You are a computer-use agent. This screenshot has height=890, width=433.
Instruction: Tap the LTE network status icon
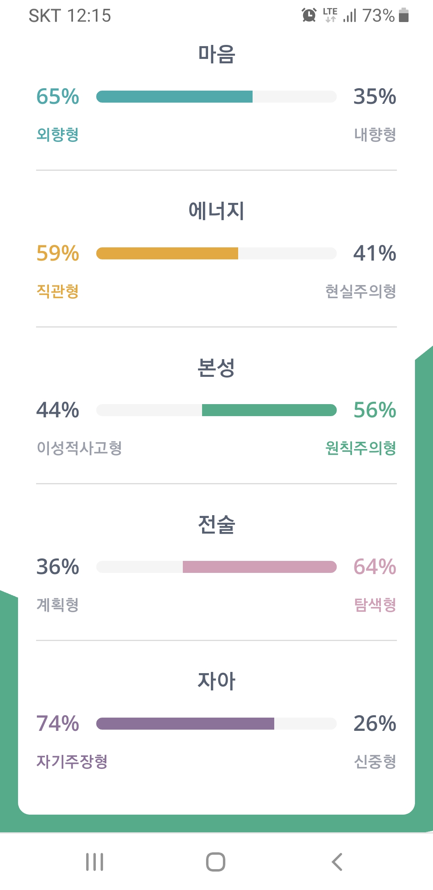(x=330, y=15)
